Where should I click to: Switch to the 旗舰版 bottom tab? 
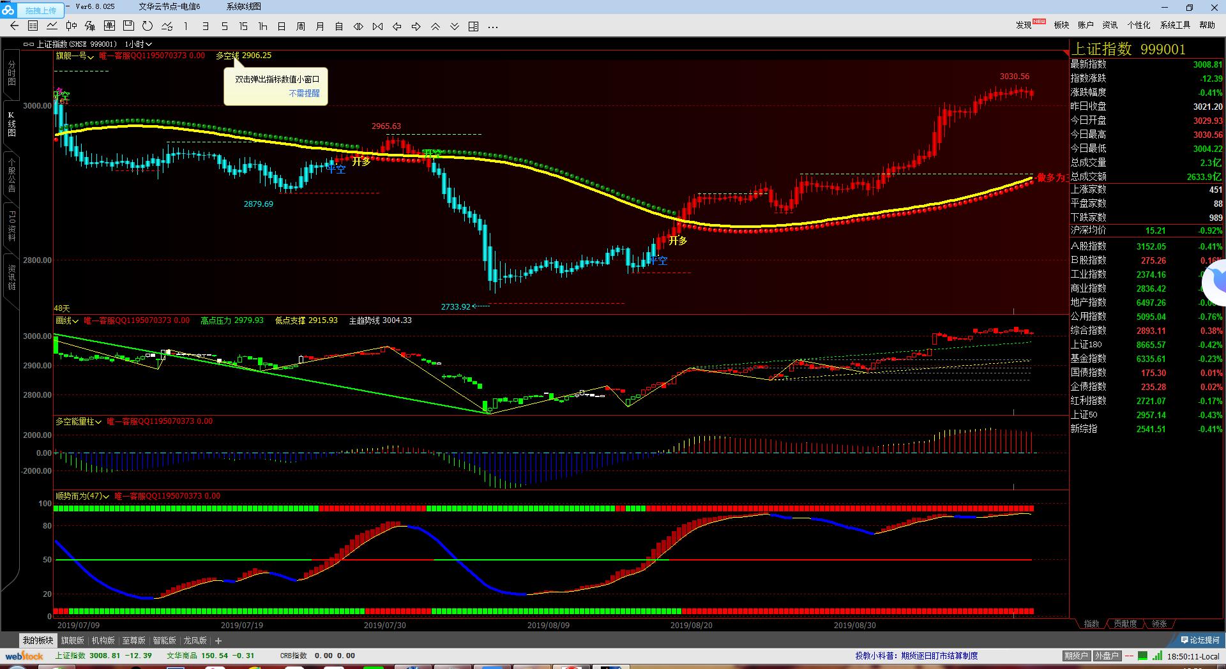point(72,640)
